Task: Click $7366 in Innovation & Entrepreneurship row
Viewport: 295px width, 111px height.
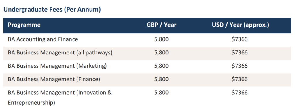Action: 240,93
